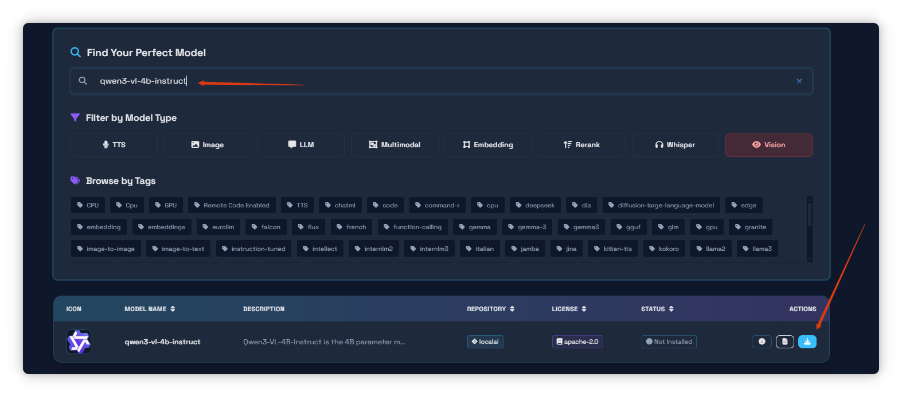Select the deepseek tag

click(535, 205)
